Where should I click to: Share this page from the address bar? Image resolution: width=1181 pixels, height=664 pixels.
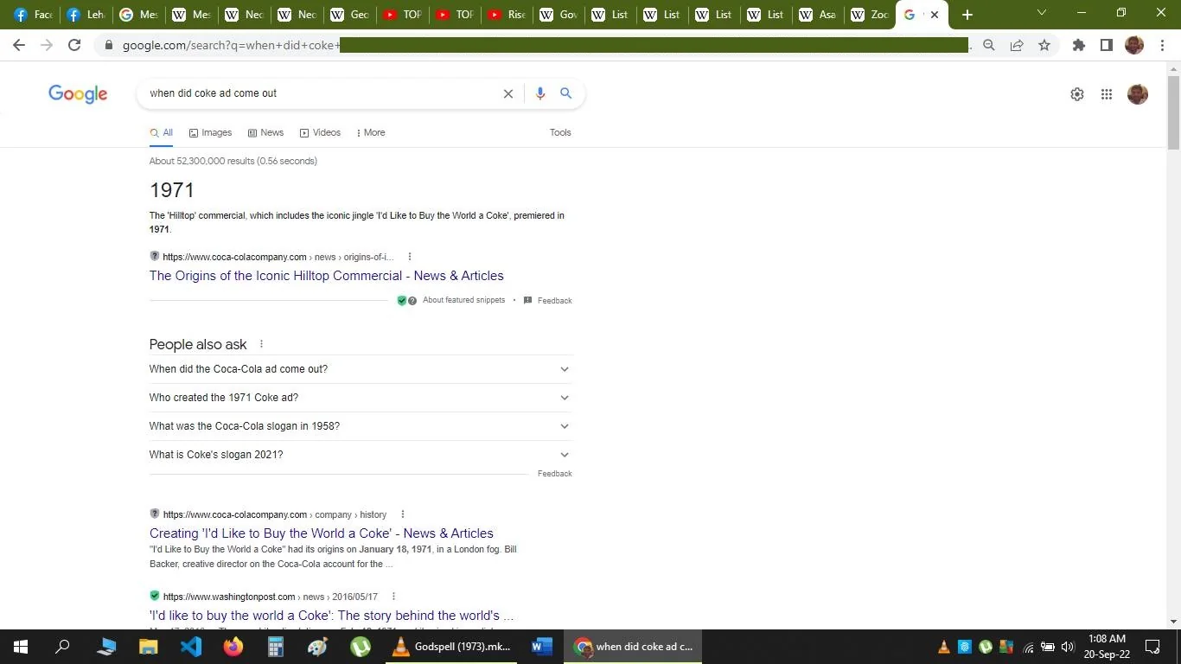[x=1017, y=45]
